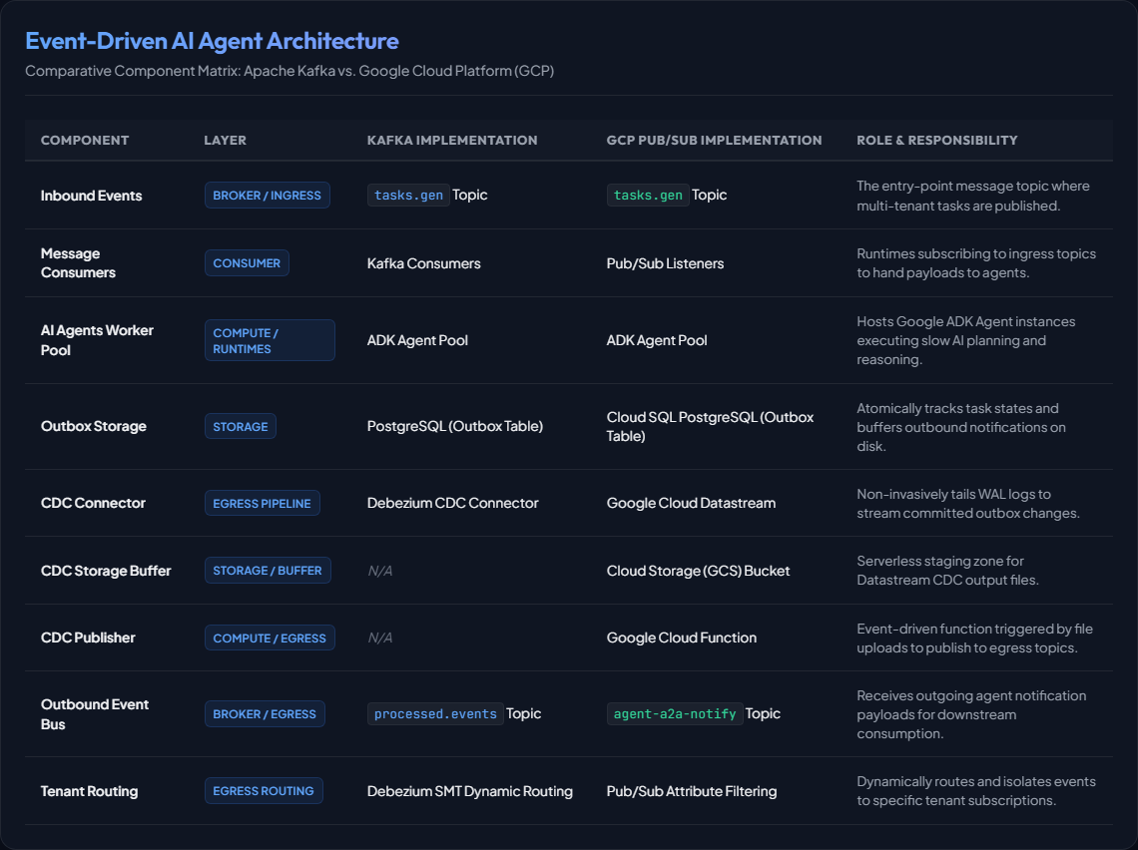The image size is (1138, 850).
Task: Click the GCP PUB/SUB IMPLEMENTATION column header
Action: tap(714, 140)
